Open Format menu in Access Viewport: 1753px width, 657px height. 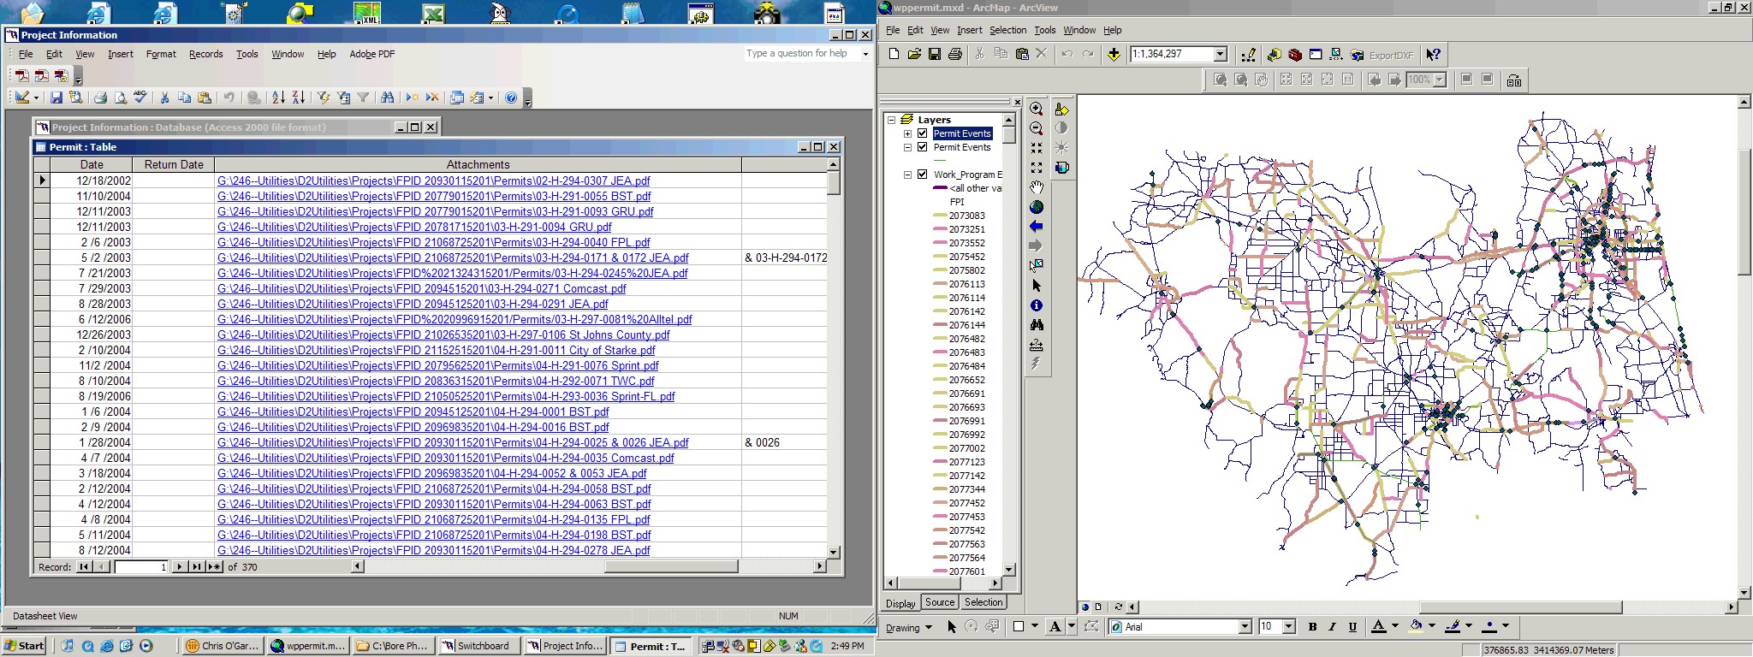click(161, 54)
